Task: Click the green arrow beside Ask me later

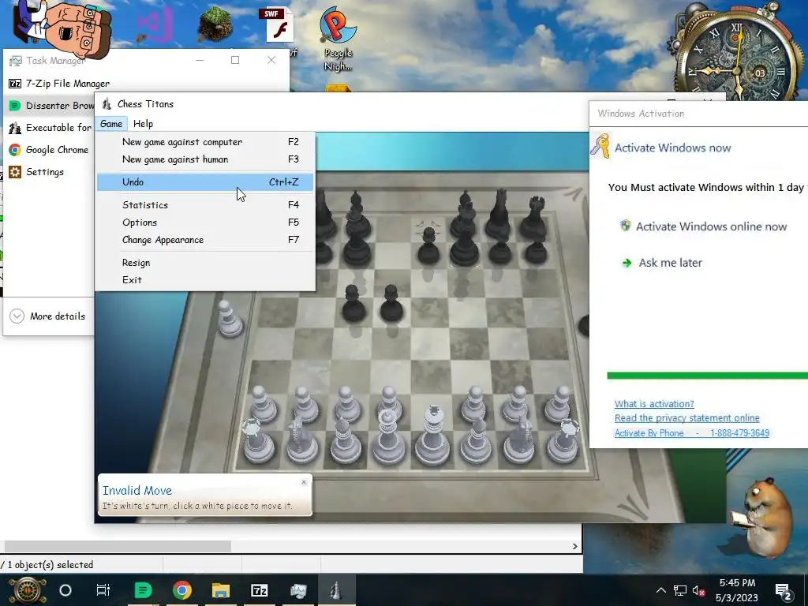Action: pyautogui.click(x=627, y=264)
